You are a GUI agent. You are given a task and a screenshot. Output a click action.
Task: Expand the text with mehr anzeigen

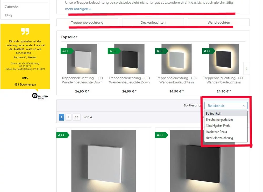point(78,9)
